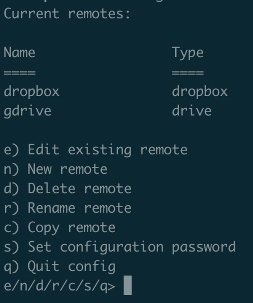
Task: Click the "Current remotes:" heading text
Action: tap(67, 14)
